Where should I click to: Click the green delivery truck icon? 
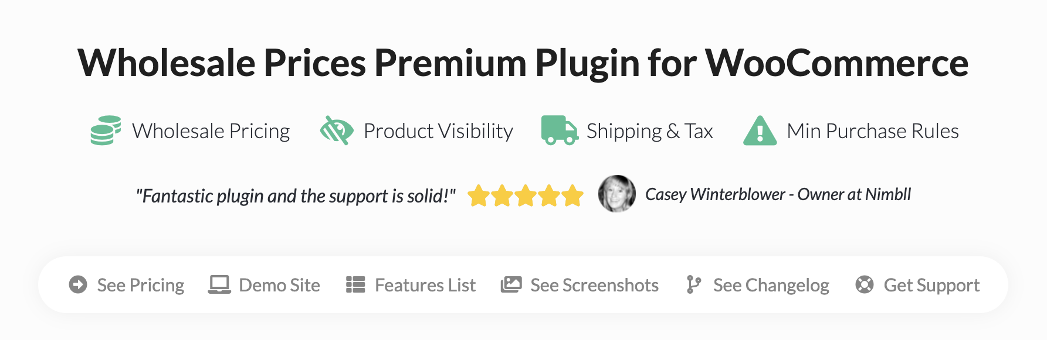(x=559, y=130)
